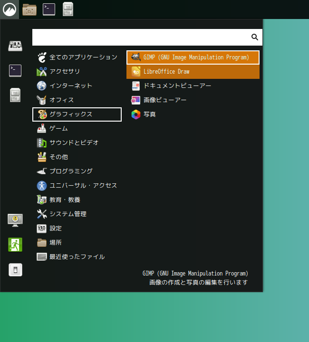
Task: Select the システム管理 category
Action: point(77,214)
